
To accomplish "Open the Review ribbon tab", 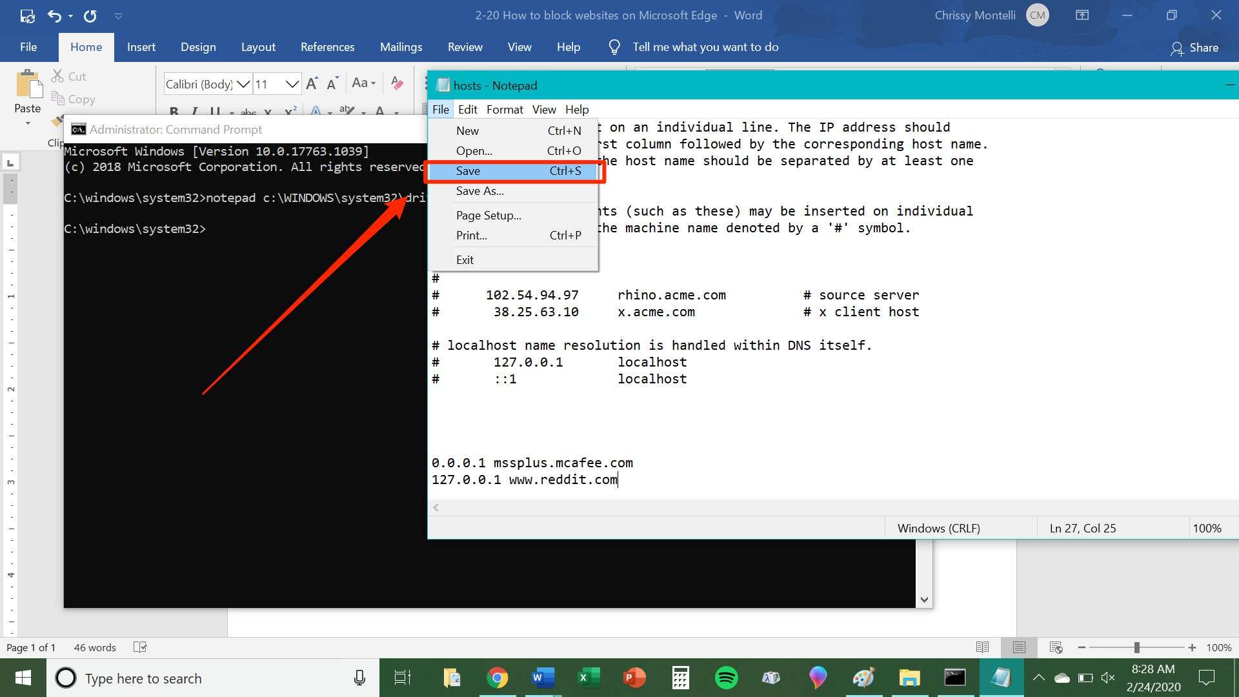I will tap(465, 47).
